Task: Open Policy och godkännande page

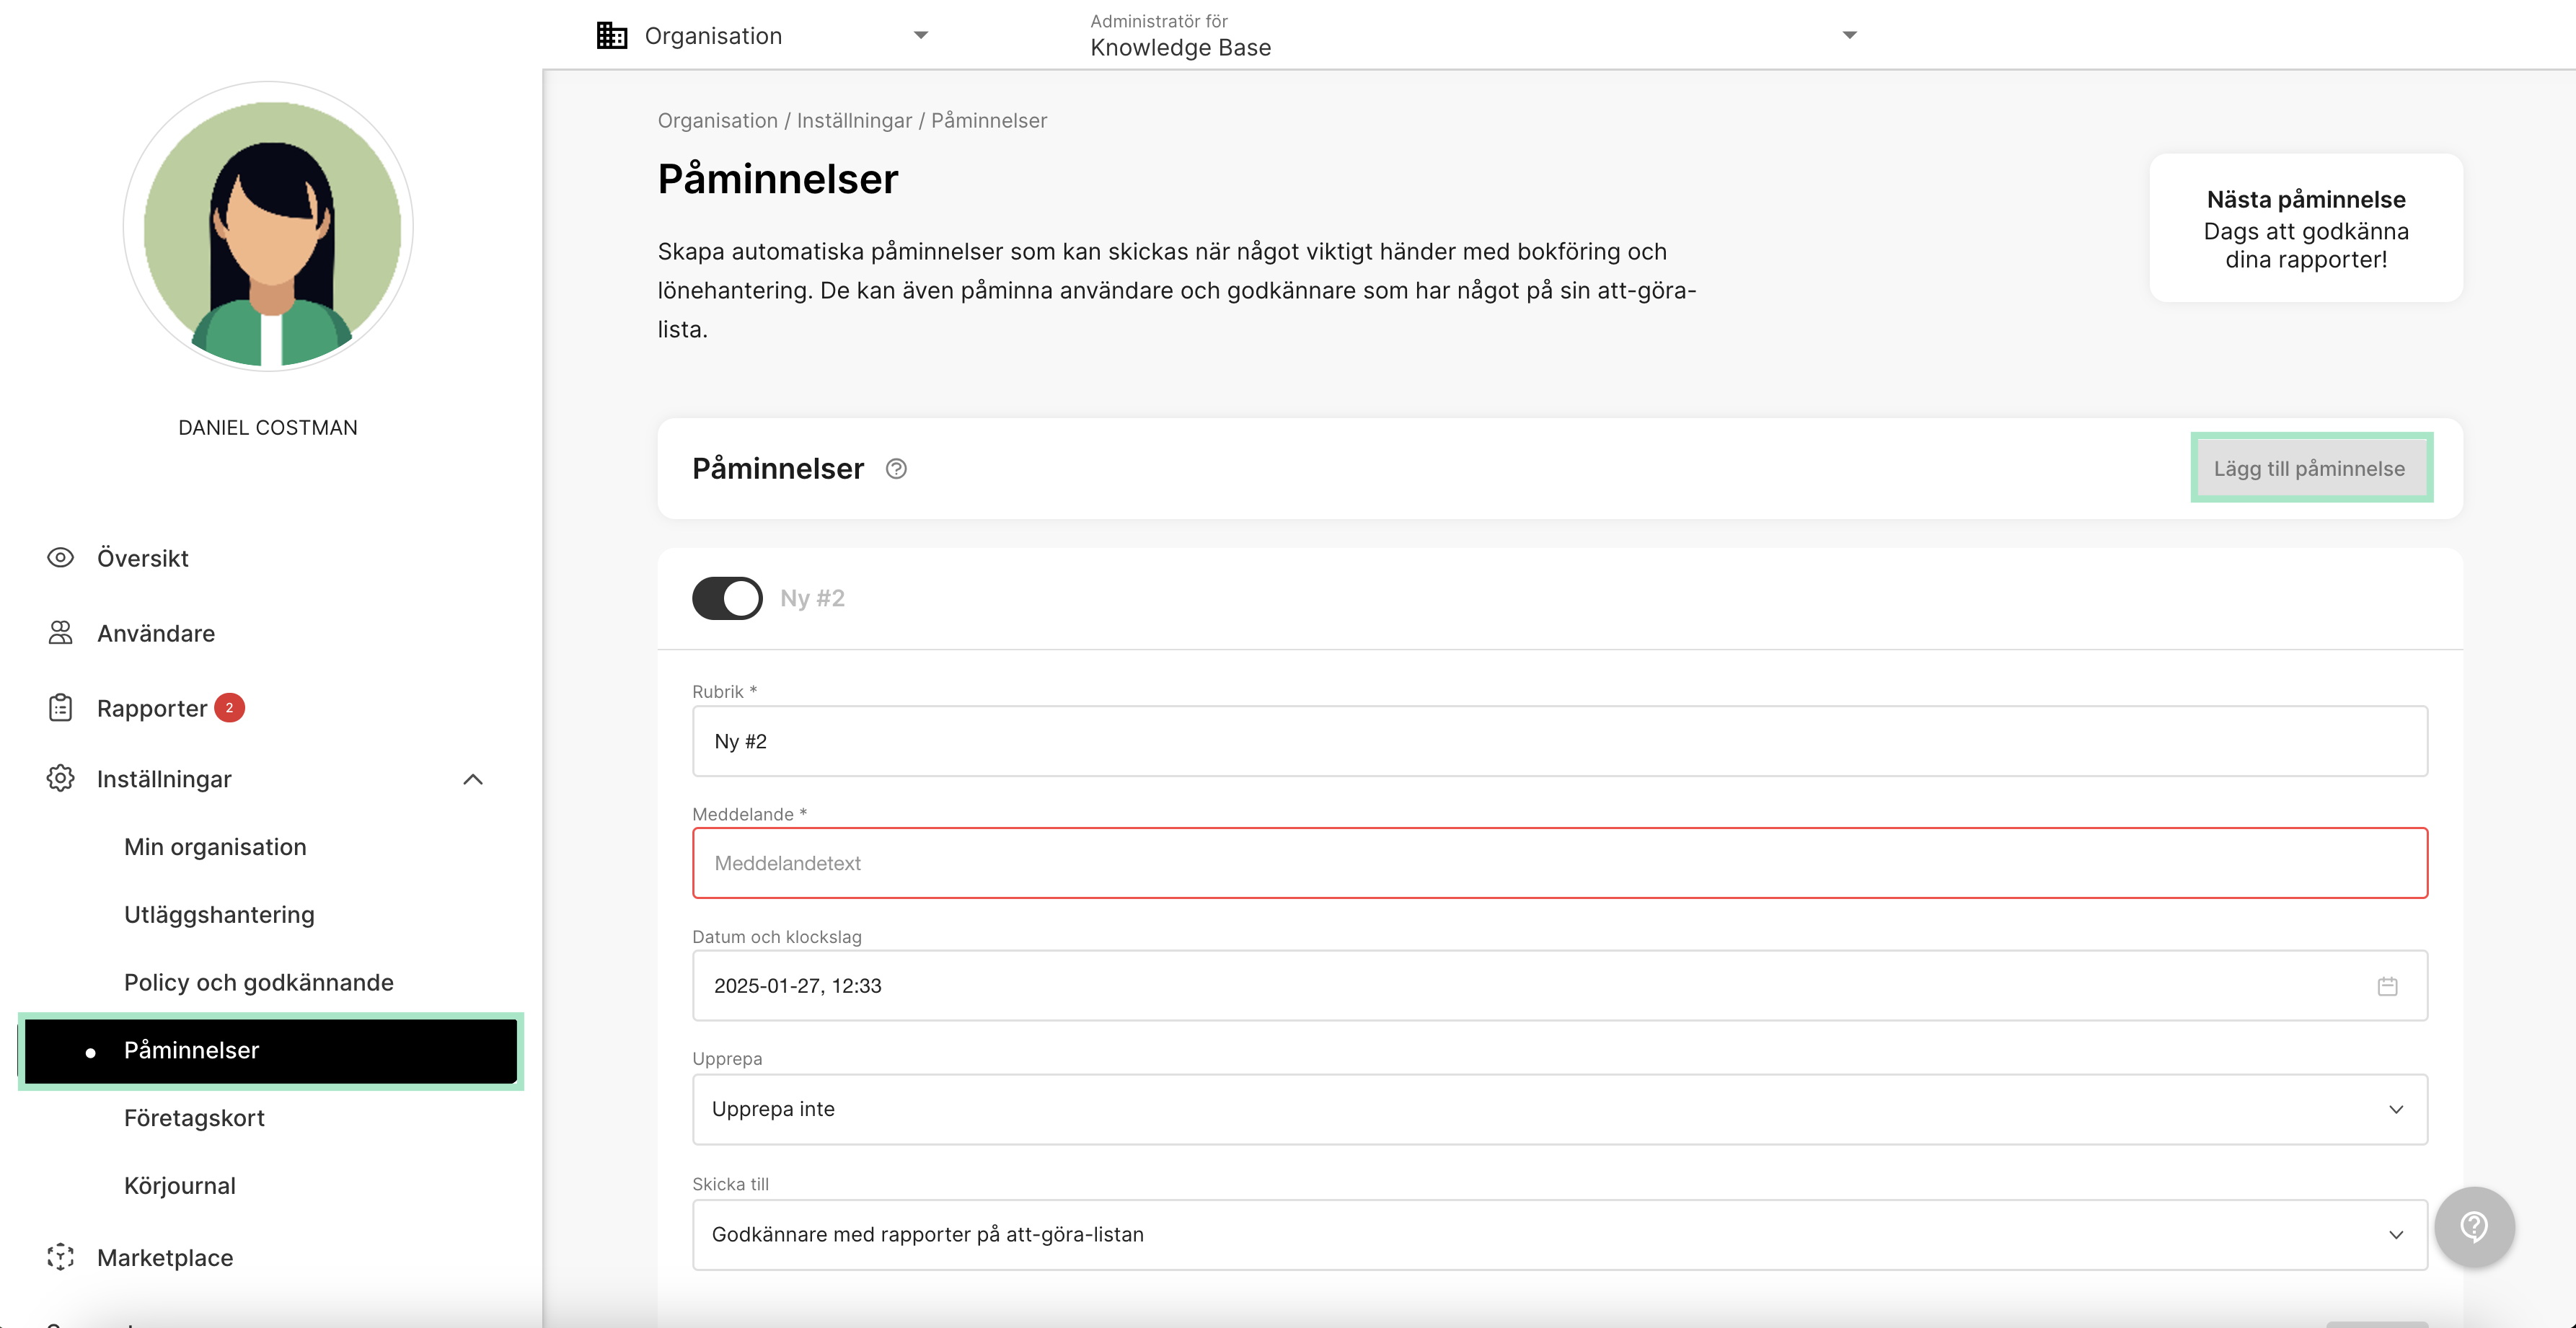Action: click(259, 982)
